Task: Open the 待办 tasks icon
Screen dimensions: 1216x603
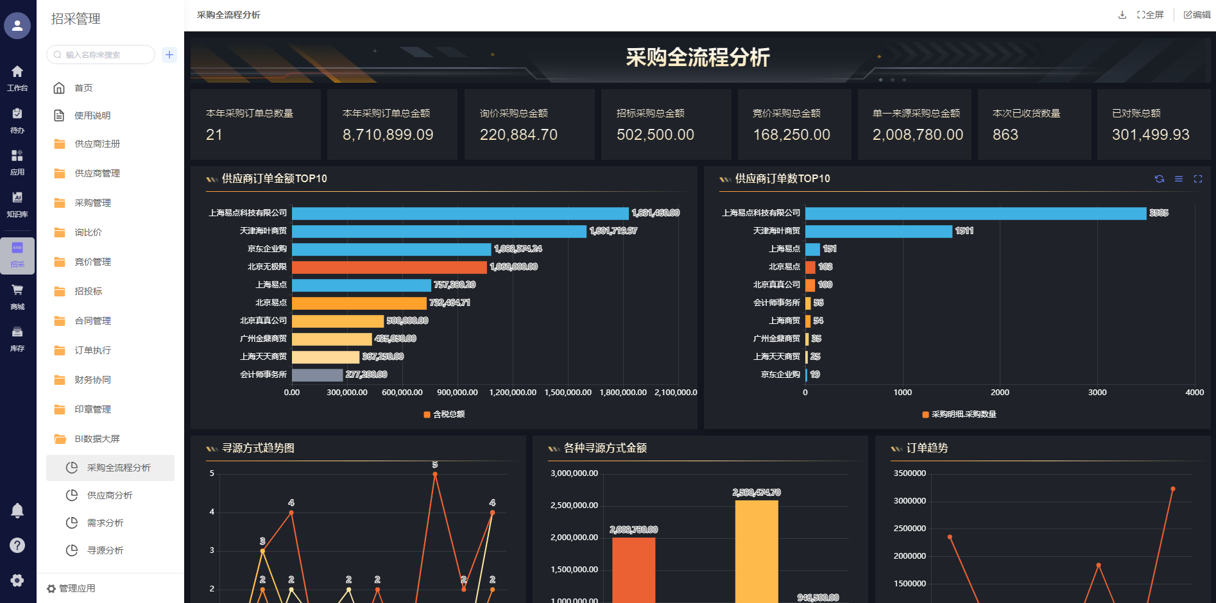Action: click(17, 119)
